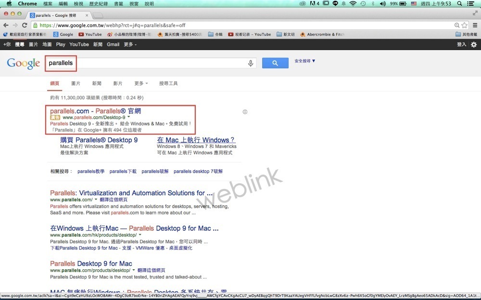Click the Google search input box
This screenshot has width=481, height=300.
151,63
